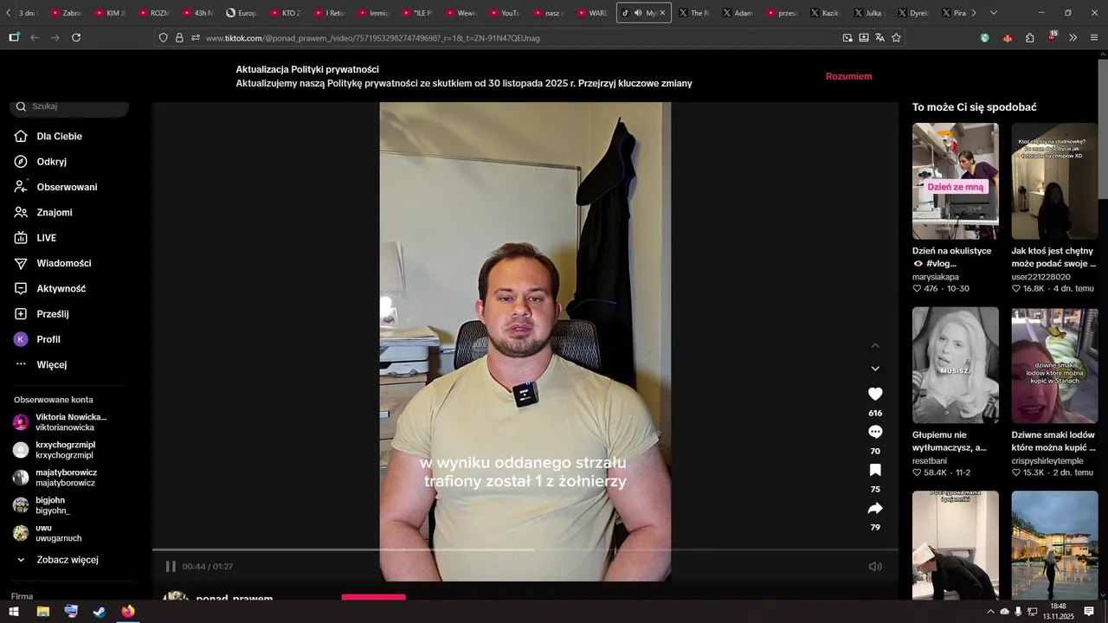Click the Szukaj search field
1108x623 pixels.
pos(70,106)
